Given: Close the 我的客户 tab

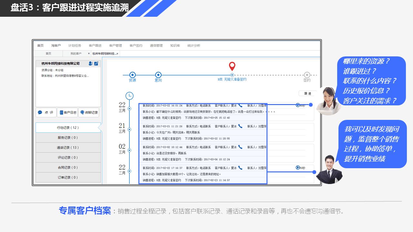Looking at the screenshot, I should coord(89,53).
